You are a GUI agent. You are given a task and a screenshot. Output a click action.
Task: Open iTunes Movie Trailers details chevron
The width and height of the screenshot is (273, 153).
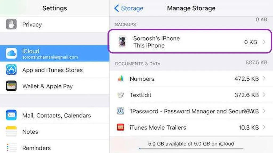tap(264, 127)
